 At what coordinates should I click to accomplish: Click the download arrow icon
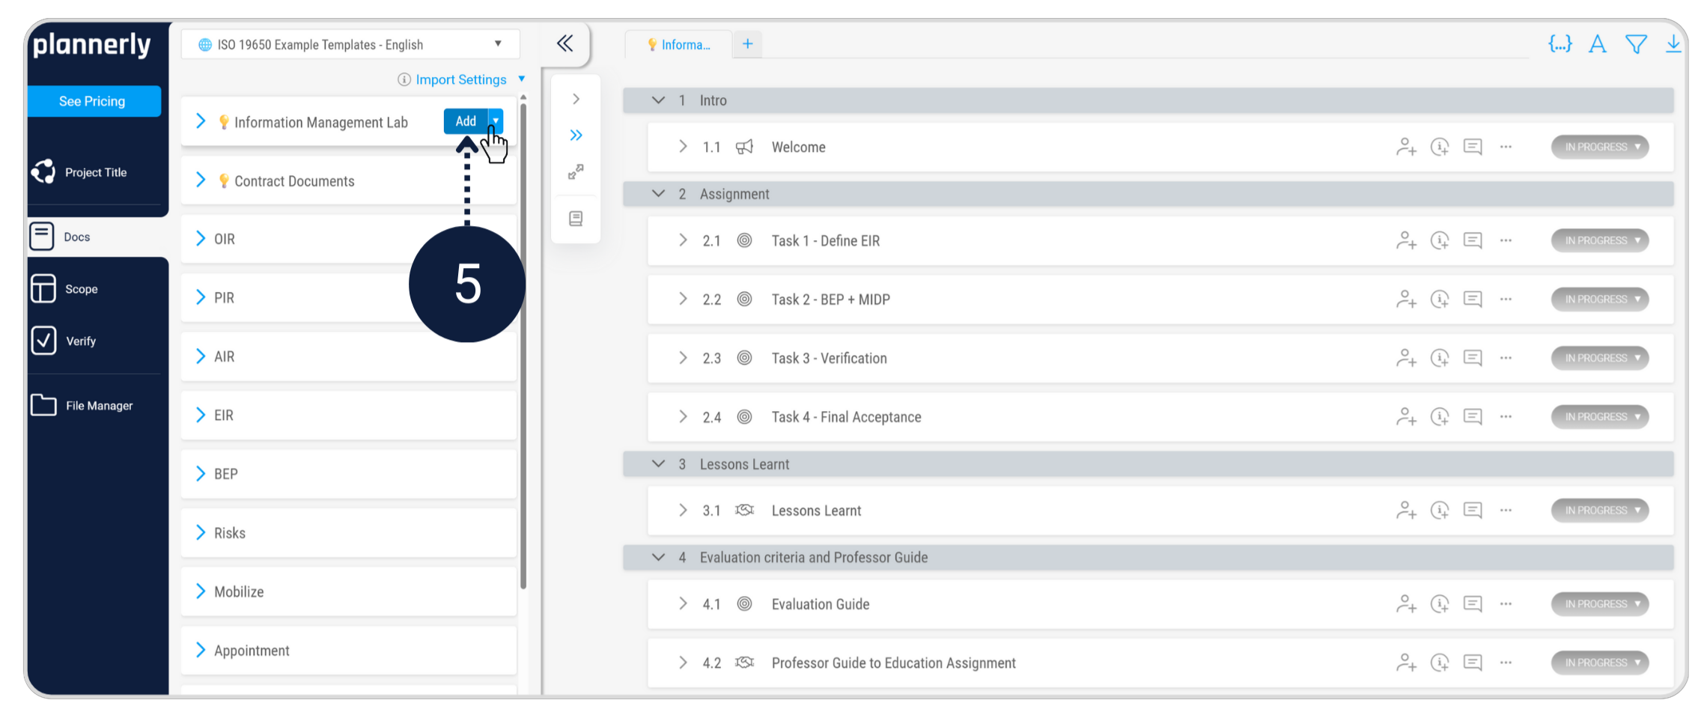pyautogui.click(x=1673, y=44)
